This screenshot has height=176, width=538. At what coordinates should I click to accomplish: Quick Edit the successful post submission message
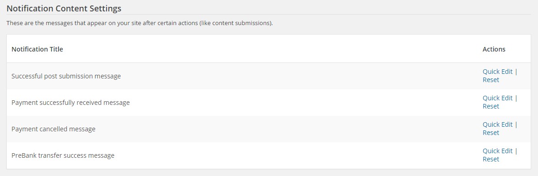[x=497, y=72]
